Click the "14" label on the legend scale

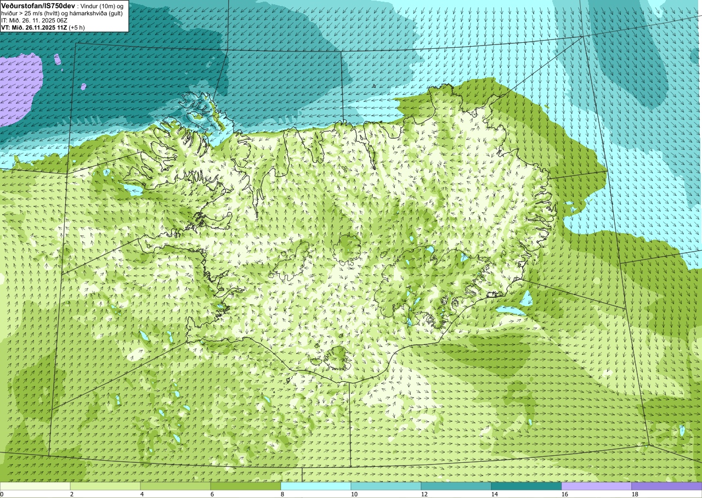coord(495,494)
